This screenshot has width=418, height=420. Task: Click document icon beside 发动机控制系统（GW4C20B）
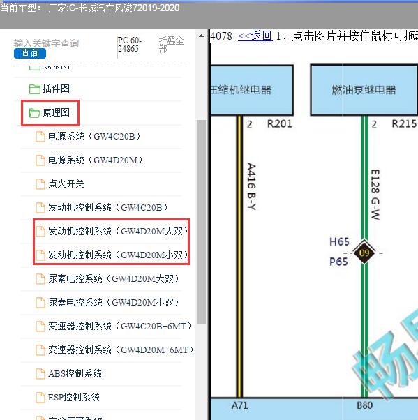click(x=40, y=208)
